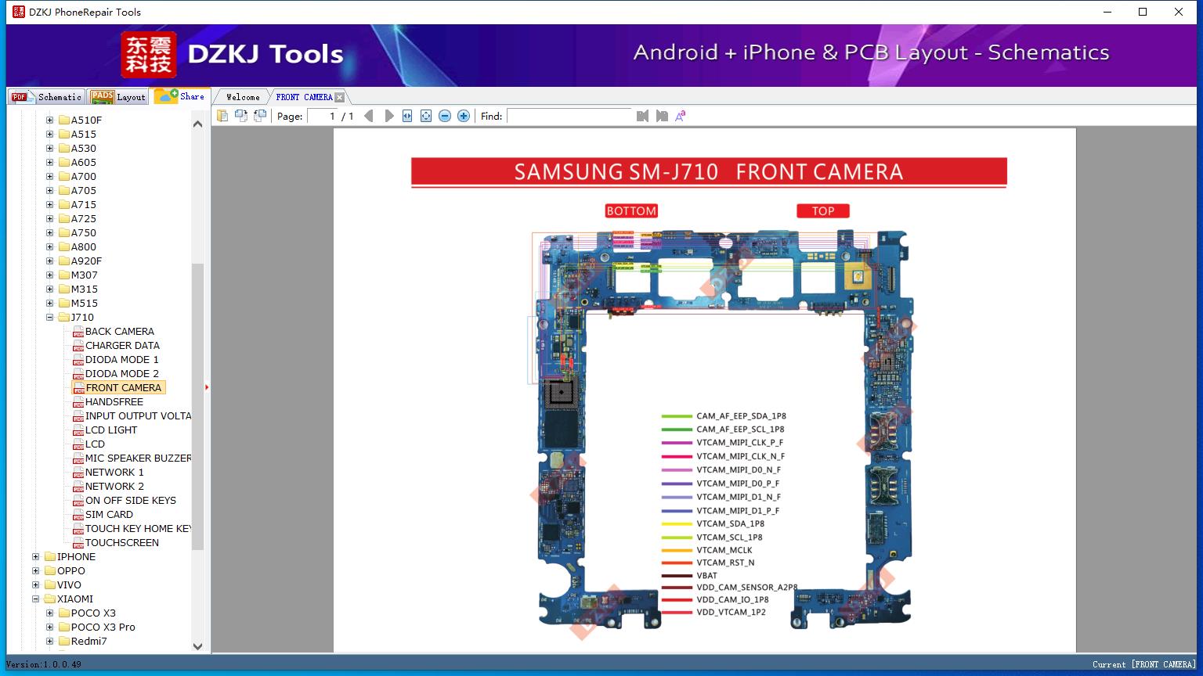The image size is (1203, 676).
Task: Open BACK CAMERA PDF file icon
Action: pos(78,332)
